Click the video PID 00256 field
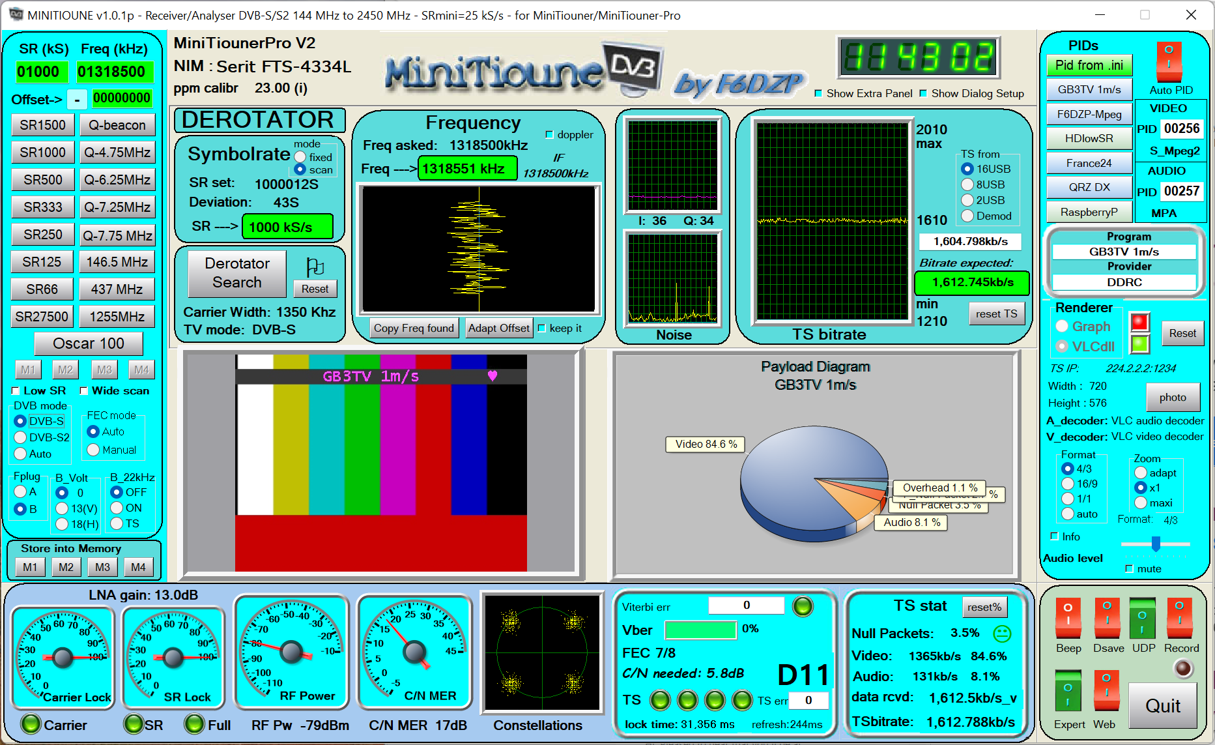 [1181, 128]
